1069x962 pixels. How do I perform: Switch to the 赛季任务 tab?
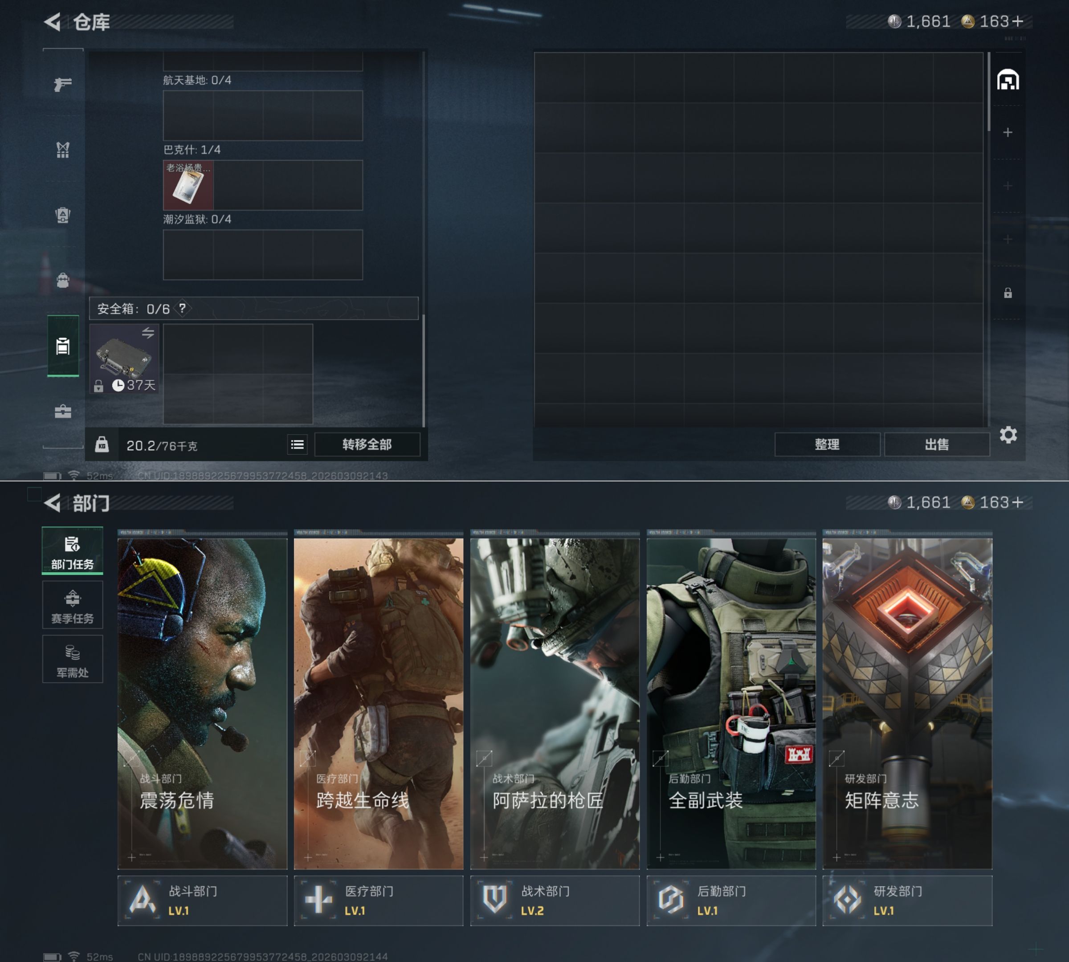[73, 605]
